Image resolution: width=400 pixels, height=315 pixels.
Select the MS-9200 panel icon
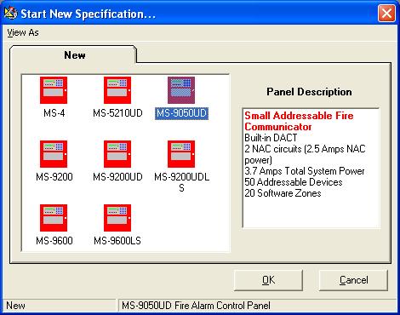(54, 154)
